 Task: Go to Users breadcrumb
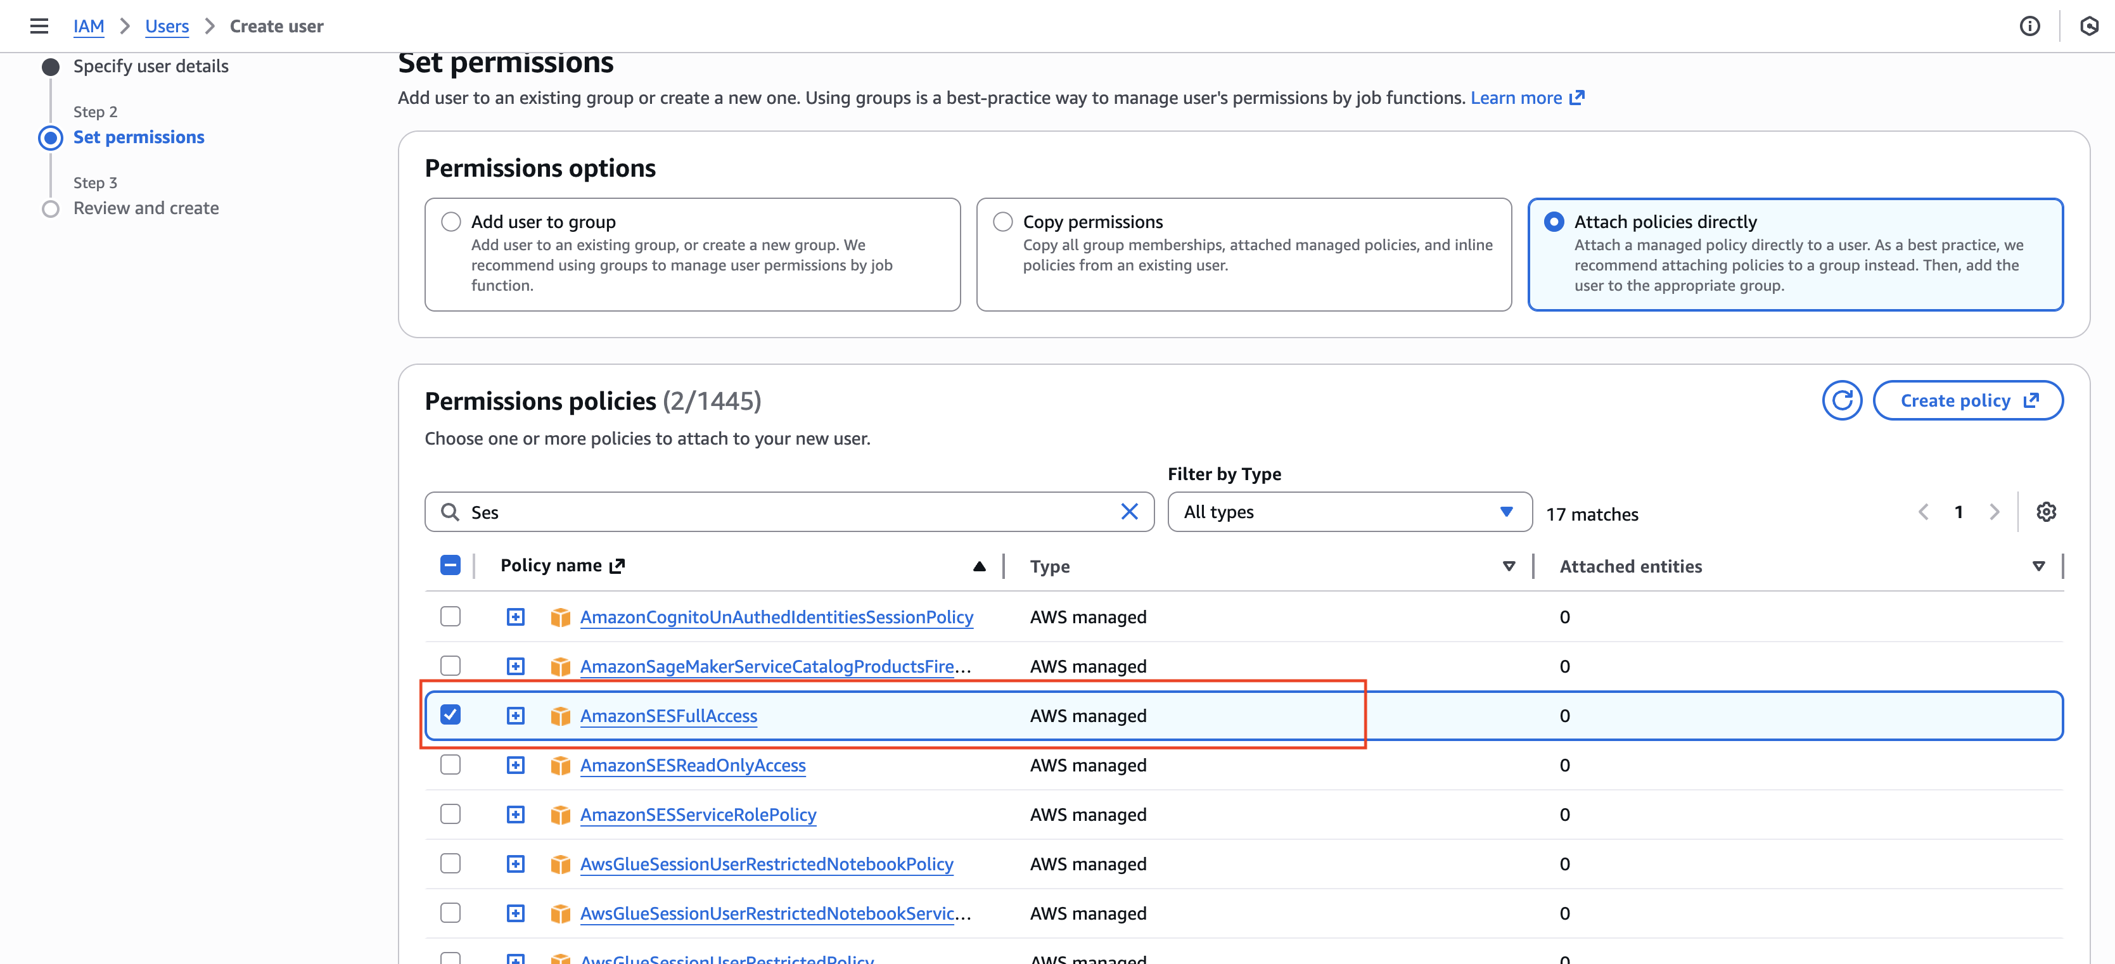pyautogui.click(x=167, y=26)
